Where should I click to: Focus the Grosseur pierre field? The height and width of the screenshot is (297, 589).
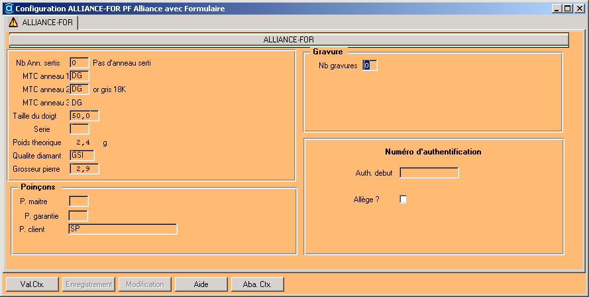pos(84,169)
